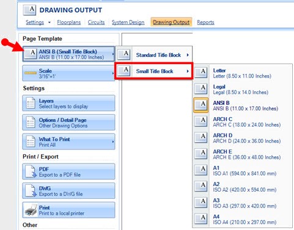Open the Settings dropdown arrow

click(50, 23)
